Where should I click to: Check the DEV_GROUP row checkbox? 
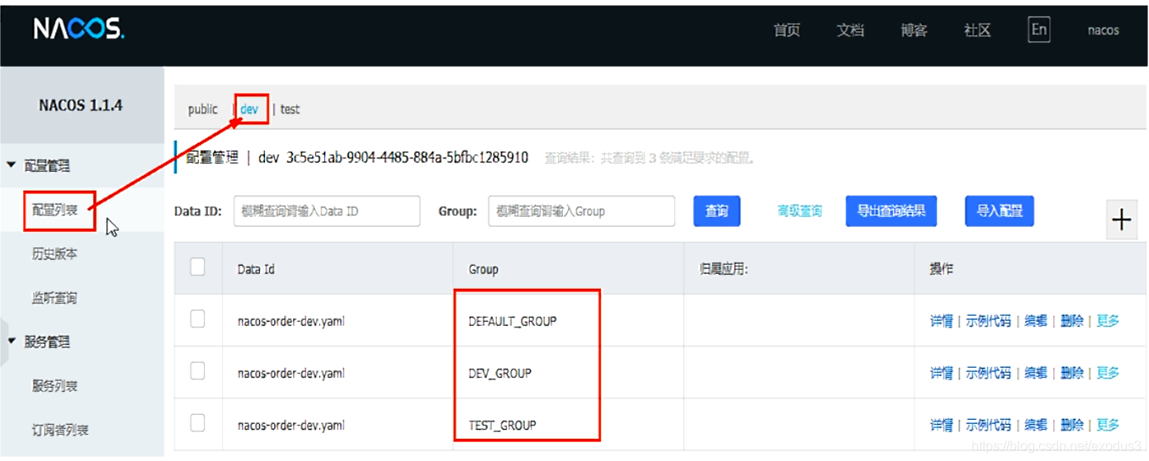click(x=197, y=371)
